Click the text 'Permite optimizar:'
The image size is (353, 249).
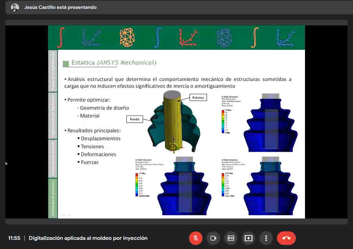[x=89, y=100]
